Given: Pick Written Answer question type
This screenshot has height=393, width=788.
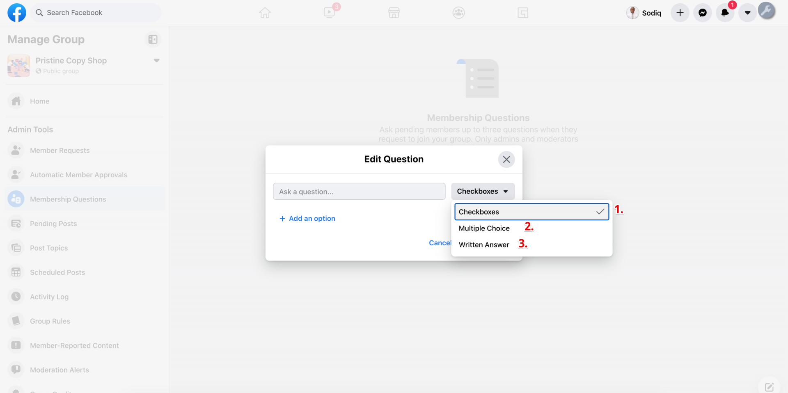Looking at the screenshot, I should pyautogui.click(x=483, y=245).
